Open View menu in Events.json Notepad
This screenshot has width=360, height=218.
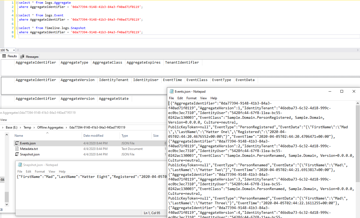pyautogui.click(x=203, y=98)
